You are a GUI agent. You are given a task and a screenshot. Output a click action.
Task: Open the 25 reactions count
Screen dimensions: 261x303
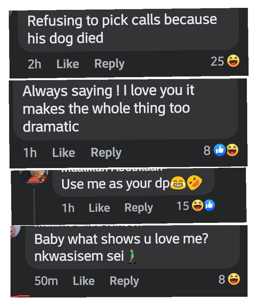click(217, 61)
